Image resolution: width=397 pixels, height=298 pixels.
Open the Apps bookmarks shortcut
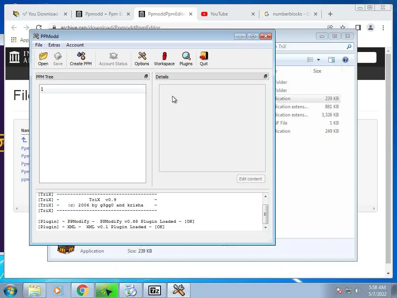(x=20, y=40)
